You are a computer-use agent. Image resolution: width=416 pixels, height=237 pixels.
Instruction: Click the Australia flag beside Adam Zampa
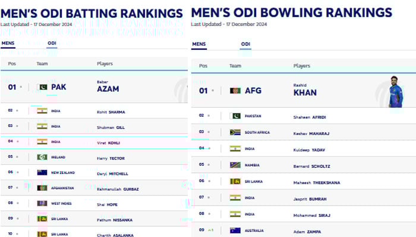(x=235, y=230)
